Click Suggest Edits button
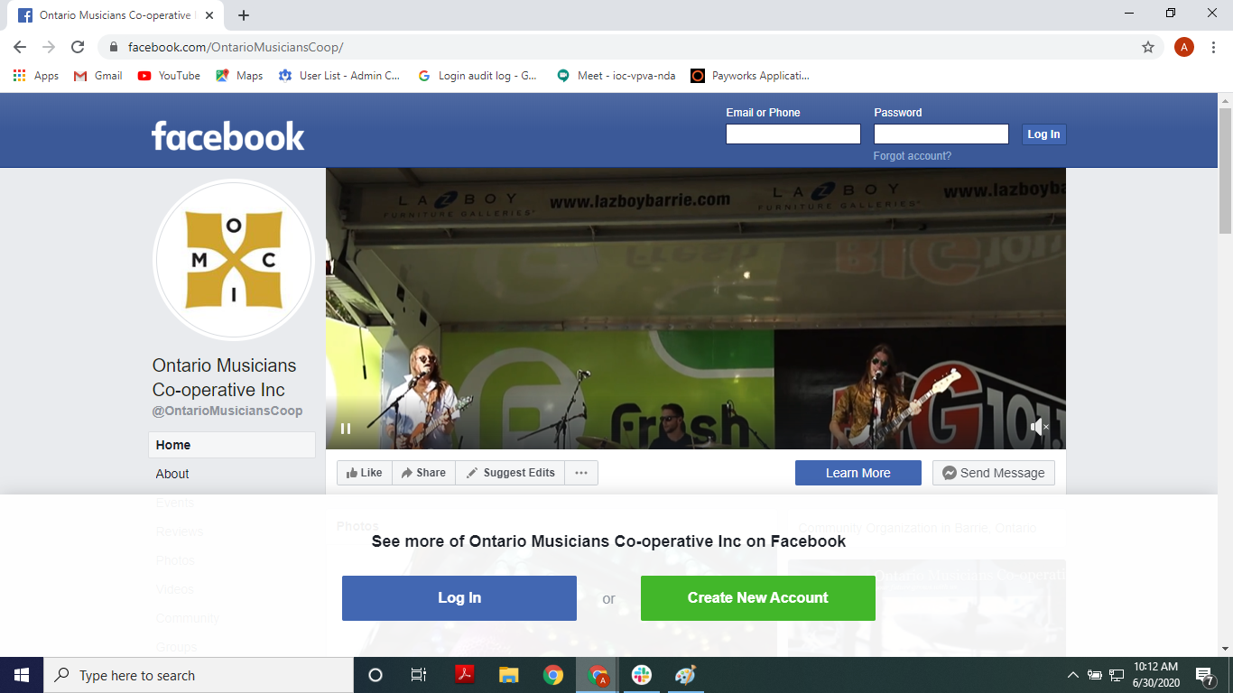1233x693 pixels. coord(510,473)
